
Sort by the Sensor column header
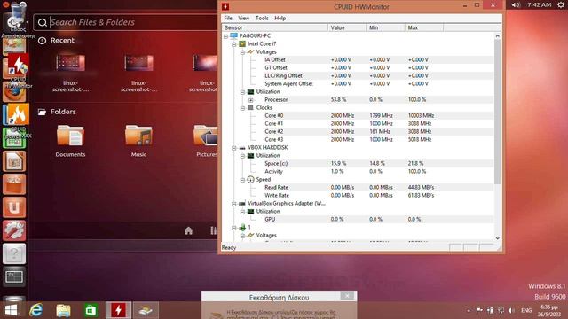[x=274, y=27]
